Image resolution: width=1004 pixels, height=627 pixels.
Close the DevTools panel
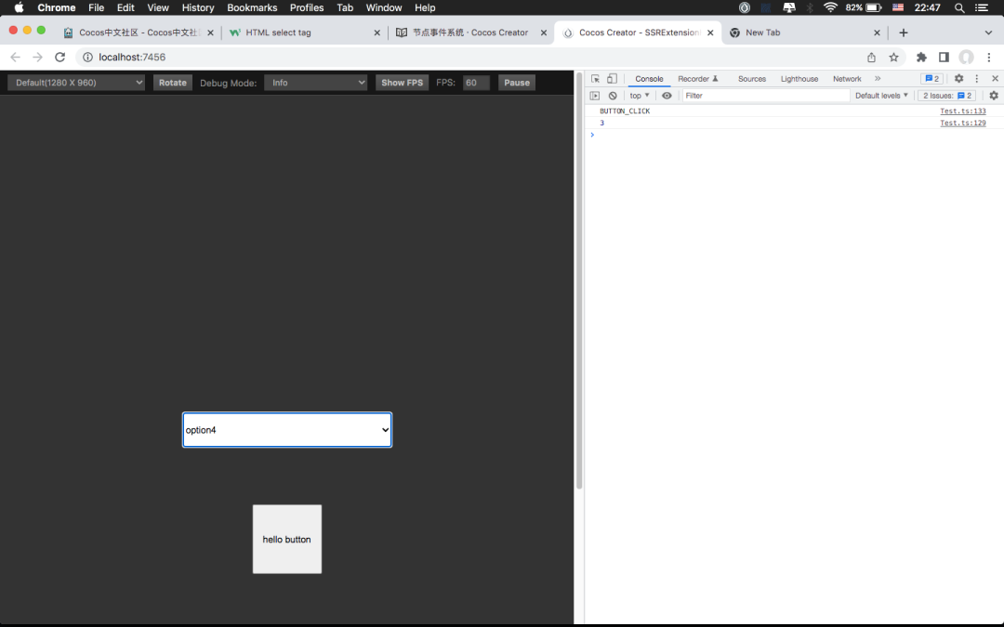(995, 78)
